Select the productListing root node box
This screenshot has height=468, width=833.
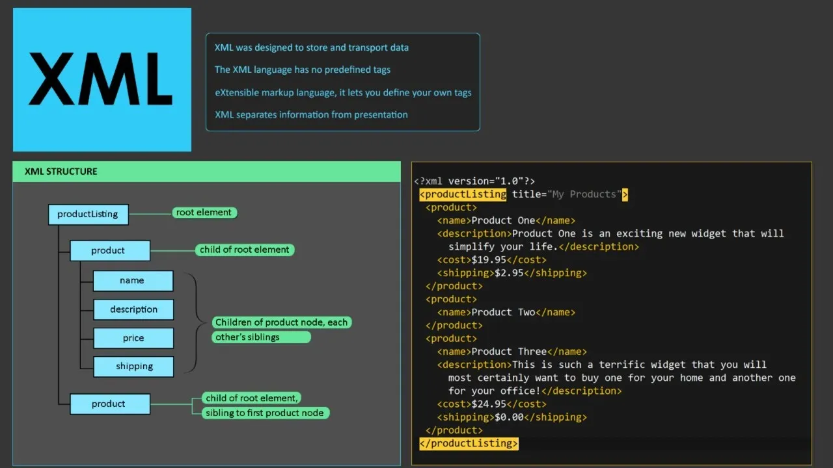coord(88,214)
